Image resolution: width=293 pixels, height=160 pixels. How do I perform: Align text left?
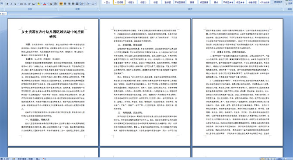coord(61,4)
